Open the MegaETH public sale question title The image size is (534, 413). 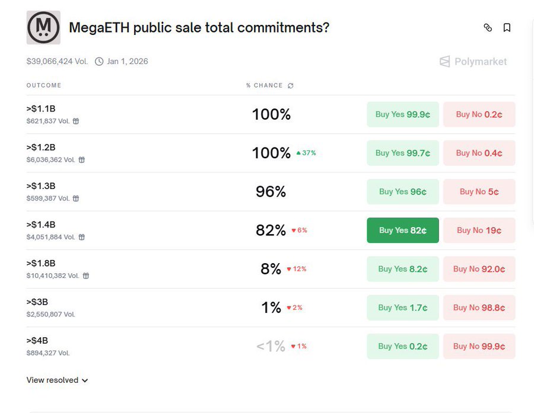199,27
